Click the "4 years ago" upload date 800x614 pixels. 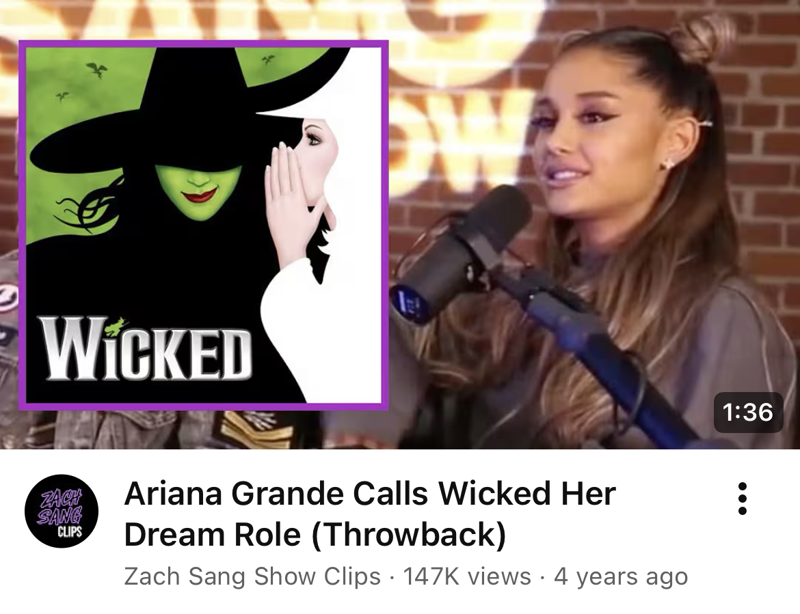(x=620, y=576)
